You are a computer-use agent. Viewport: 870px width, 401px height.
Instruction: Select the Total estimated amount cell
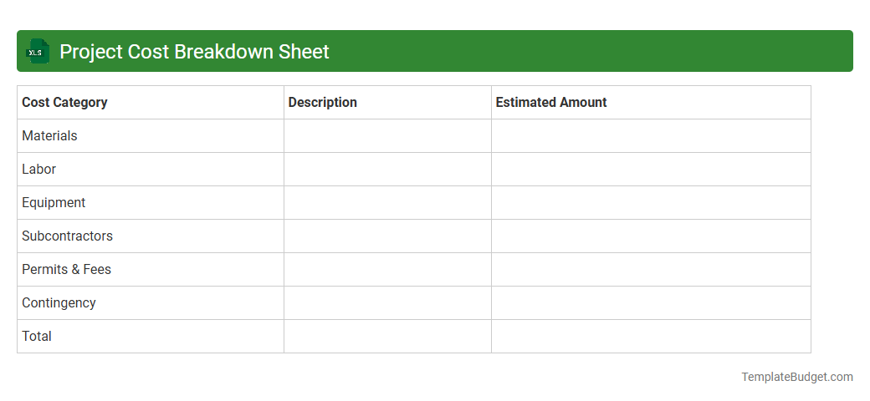tap(651, 336)
